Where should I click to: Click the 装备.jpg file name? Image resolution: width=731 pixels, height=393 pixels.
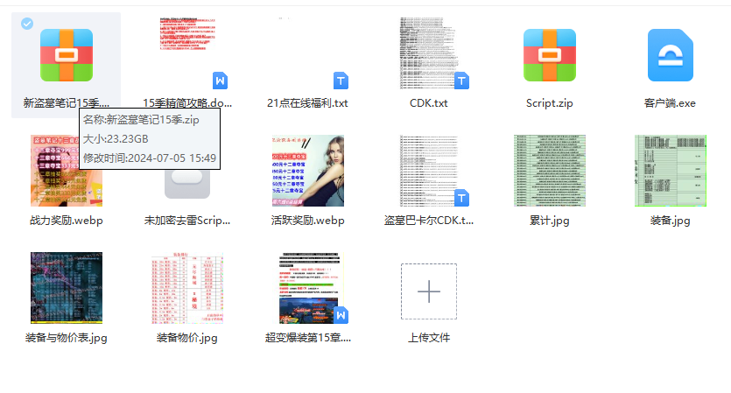[671, 221]
